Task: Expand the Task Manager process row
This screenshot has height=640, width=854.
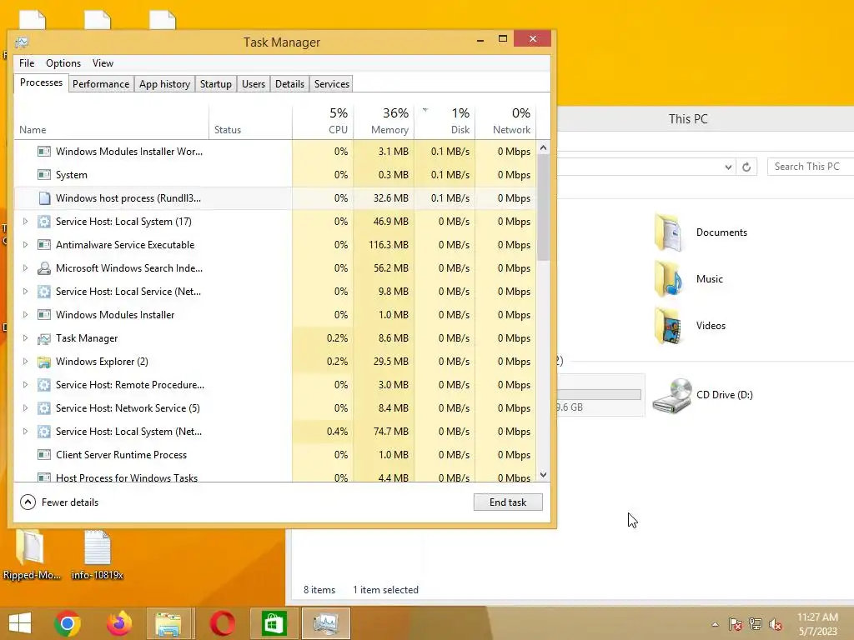Action: click(x=25, y=338)
